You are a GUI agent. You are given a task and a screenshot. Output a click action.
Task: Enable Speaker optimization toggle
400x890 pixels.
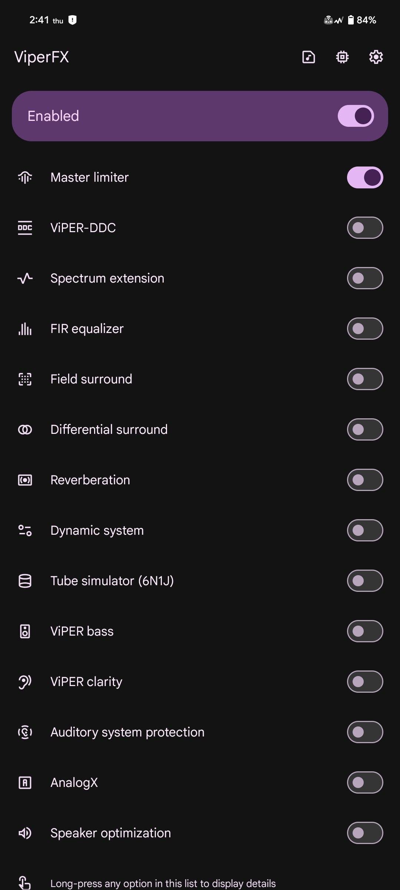tap(365, 833)
